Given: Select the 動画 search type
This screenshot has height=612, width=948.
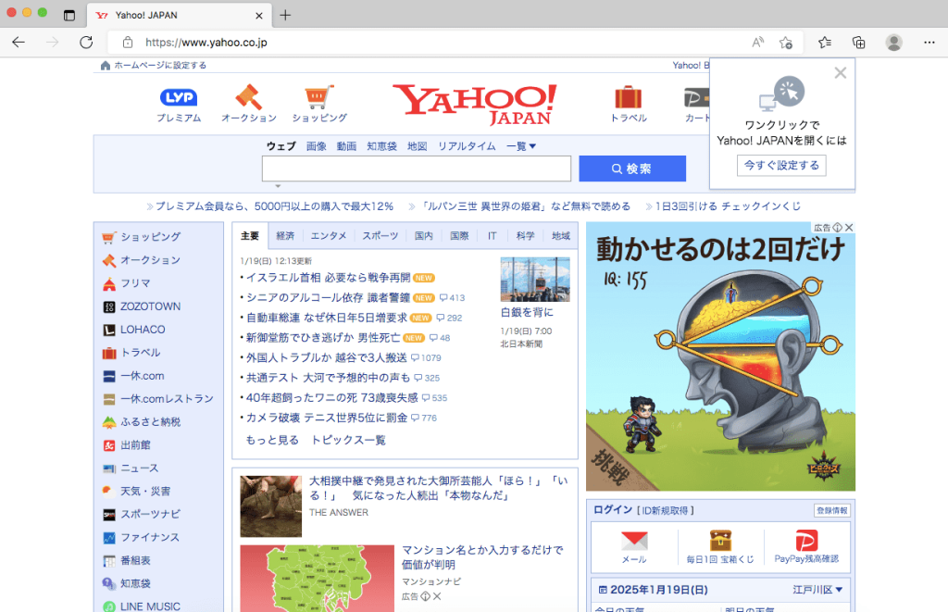Looking at the screenshot, I should 346,145.
